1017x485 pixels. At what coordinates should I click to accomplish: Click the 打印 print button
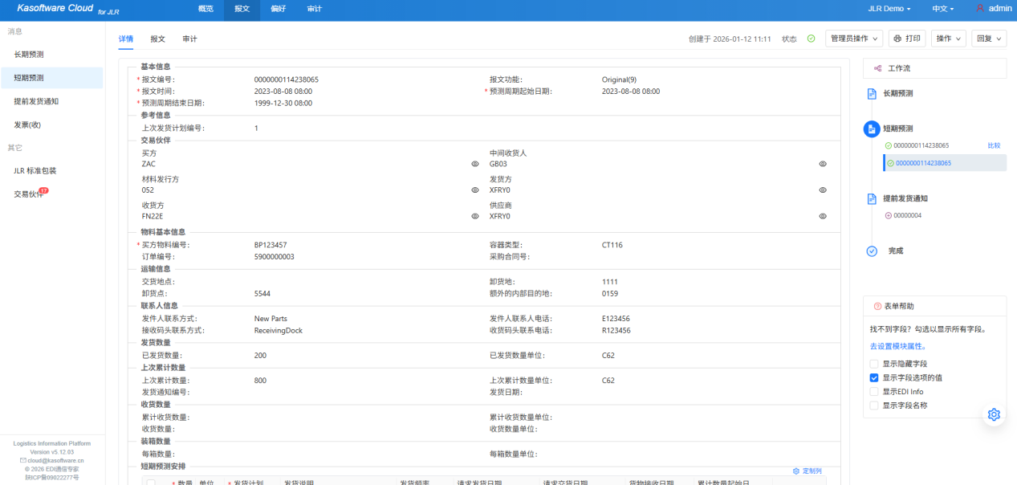click(x=907, y=39)
